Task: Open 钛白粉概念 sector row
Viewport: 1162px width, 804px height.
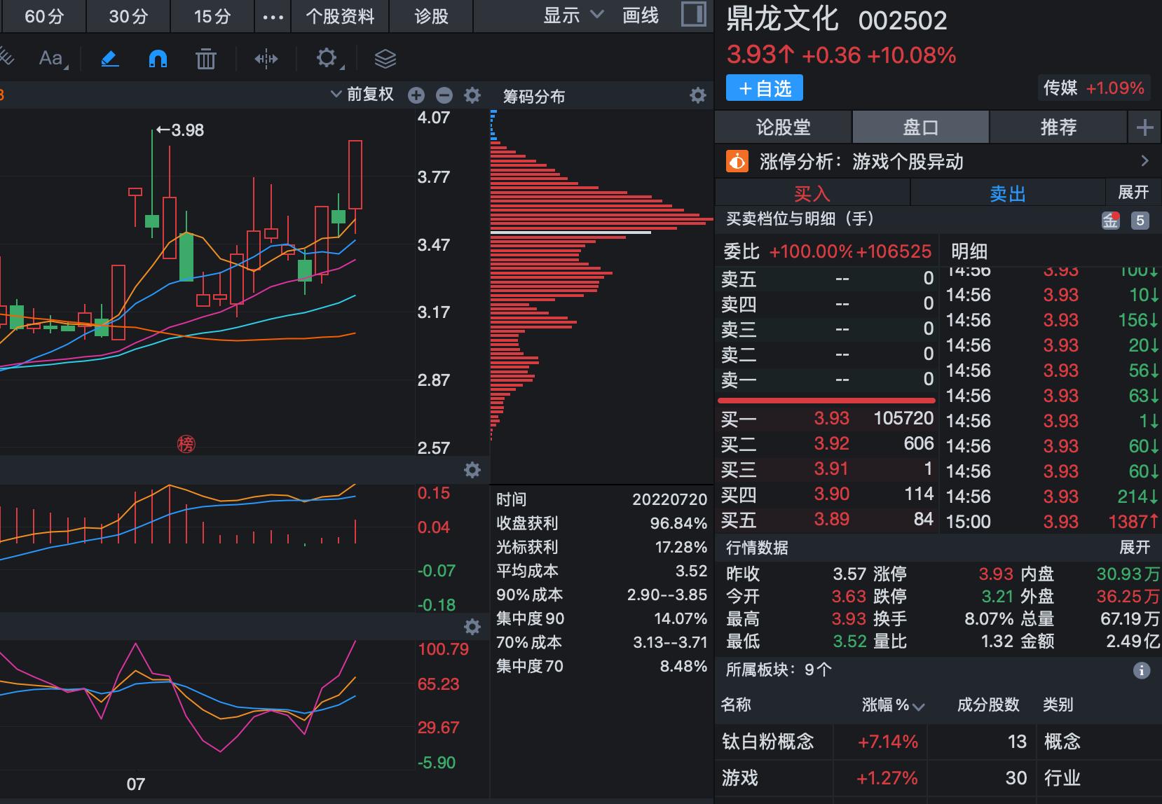Action: tap(938, 742)
